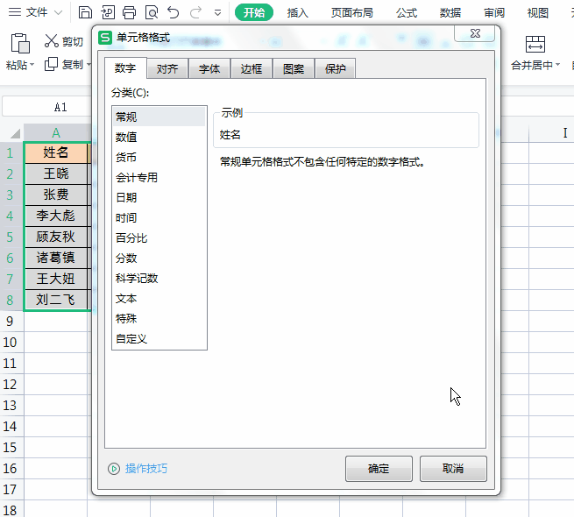Select row header 9

pos(11,321)
